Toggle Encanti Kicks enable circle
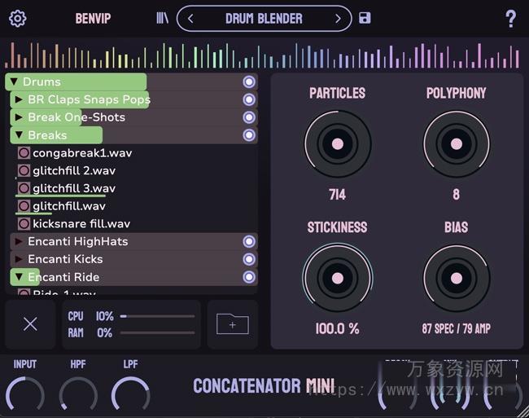 (x=249, y=259)
